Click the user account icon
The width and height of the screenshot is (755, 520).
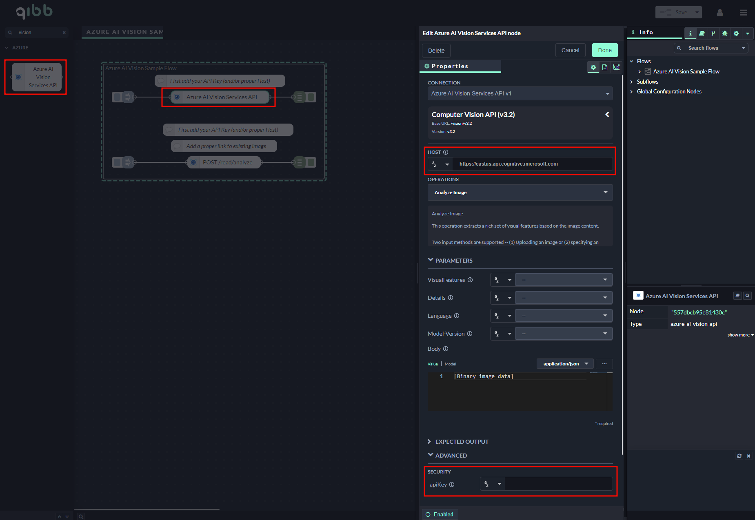coord(719,13)
